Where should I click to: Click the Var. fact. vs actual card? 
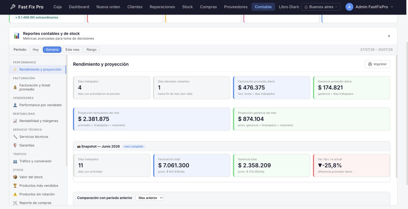point(351,166)
